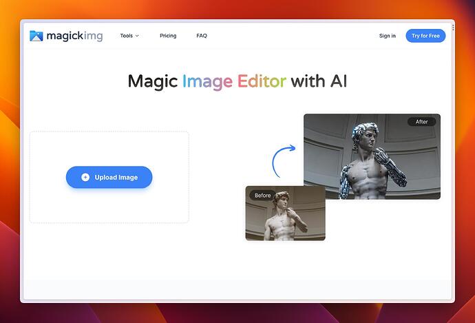This screenshot has height=323, width=475.
Task: Select the Before label badge
Action: pyautogui.click(x=263, y=195)
